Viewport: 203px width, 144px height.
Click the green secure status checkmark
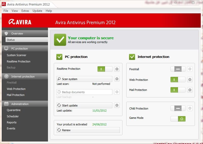coord(60,40)
